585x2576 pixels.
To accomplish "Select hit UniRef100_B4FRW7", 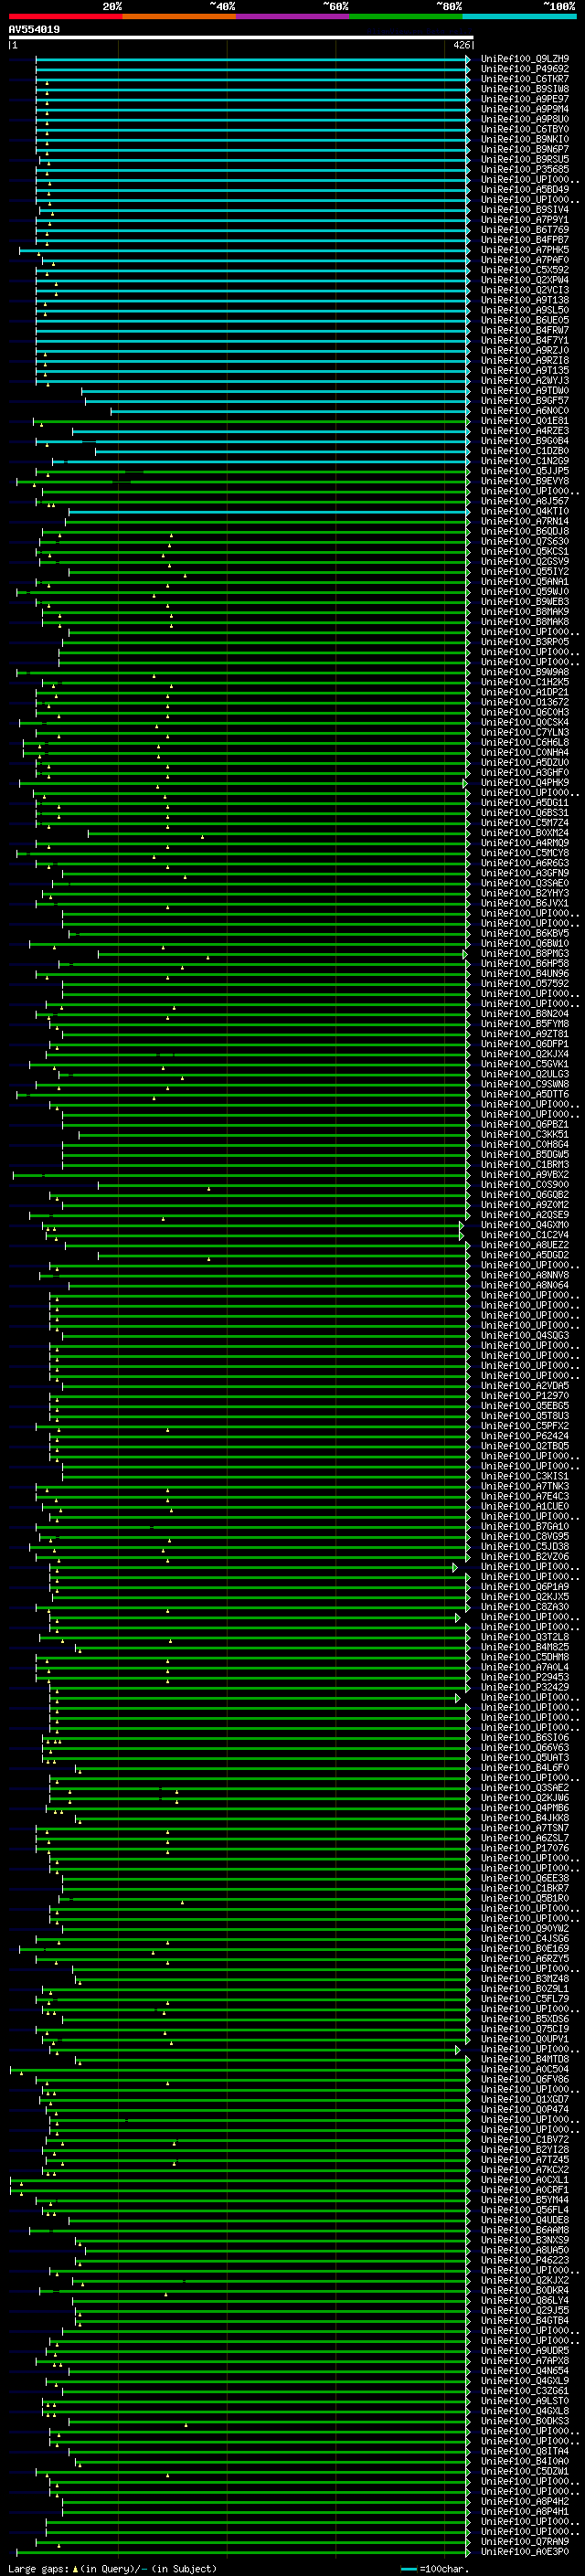I will (525, 330).
